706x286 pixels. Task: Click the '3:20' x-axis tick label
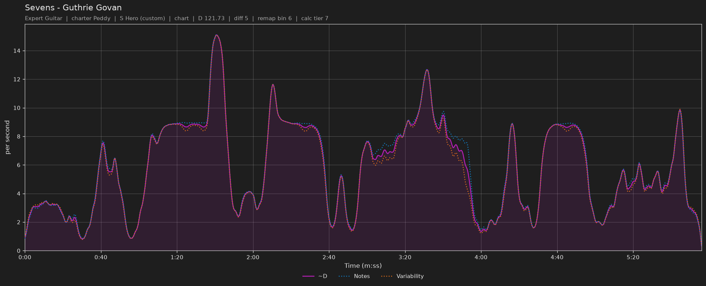click(405, 257)
